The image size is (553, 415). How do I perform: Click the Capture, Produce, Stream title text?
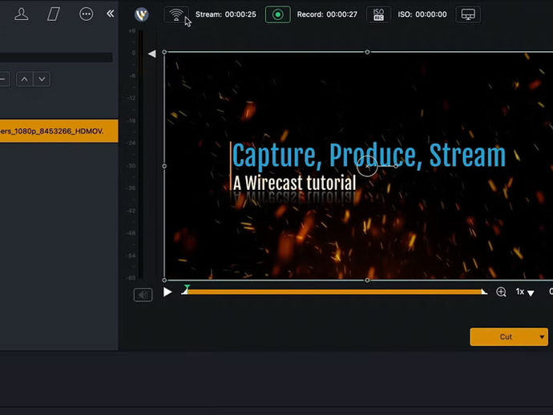369,155
